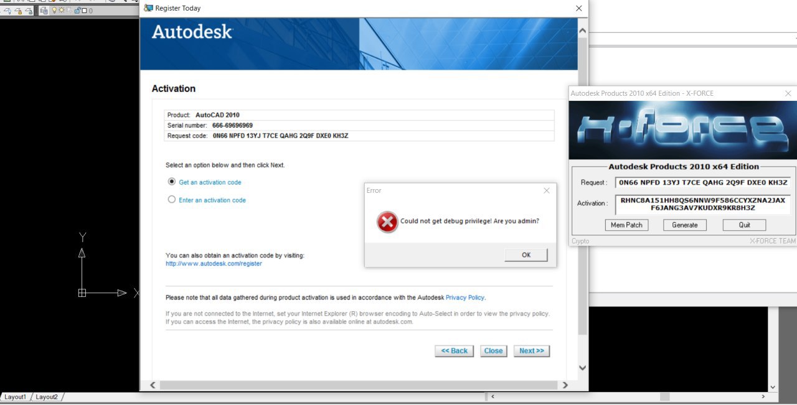Open the autodesk.com/register link

214,264
